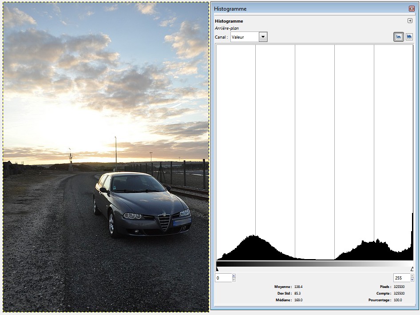Screen dimensions: 420x315
Task: Open the Canal dropdown showing Valeur
Action: [x=245, y=37]
